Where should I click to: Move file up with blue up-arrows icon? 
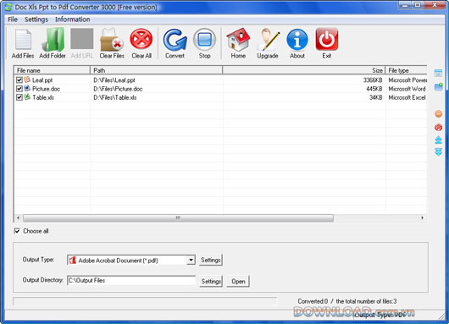point(438,140)
